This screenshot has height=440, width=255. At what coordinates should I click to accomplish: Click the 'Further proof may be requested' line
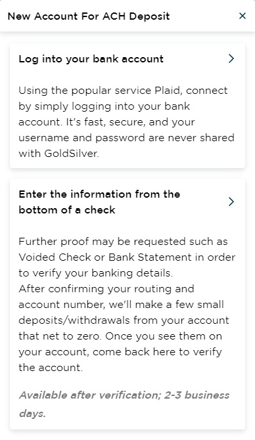[x=123, y=242]
